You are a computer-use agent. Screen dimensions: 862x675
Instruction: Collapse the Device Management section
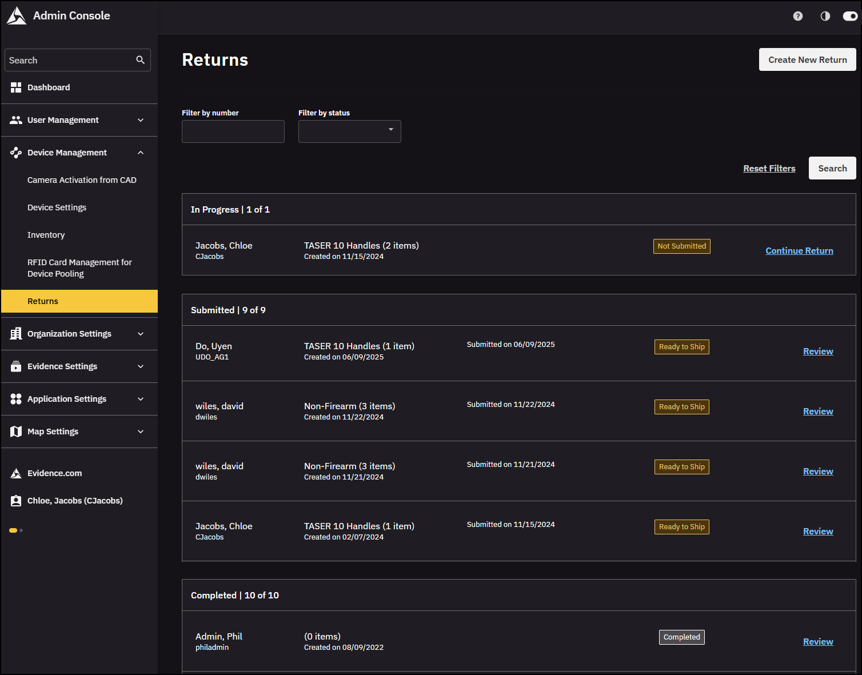(x=141, y=152)
